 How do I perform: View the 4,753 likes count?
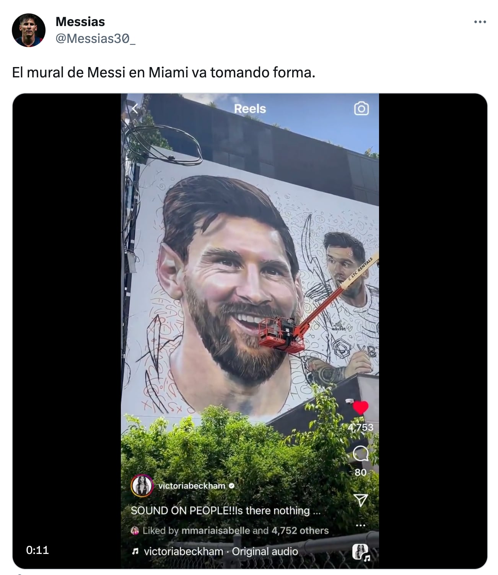click(x=360, y=428)
